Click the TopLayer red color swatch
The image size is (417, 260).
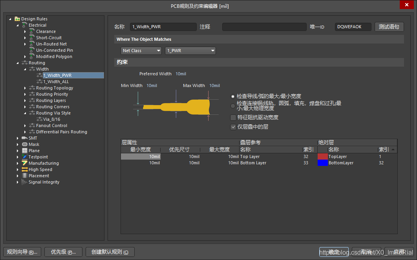coord(323,156)
